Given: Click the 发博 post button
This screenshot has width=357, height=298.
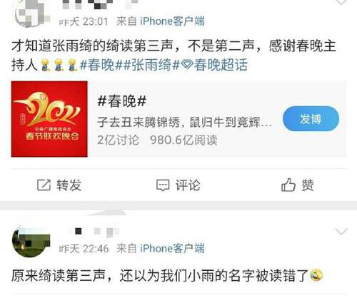Looking at the screenshot, I should tap(311, 119).
